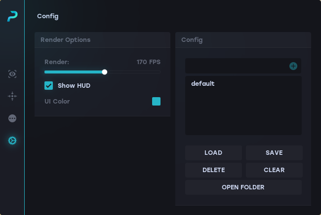The width and height of the screenshot is (321, 215).
Task: Open the crosshair aim section icon
Action: point(12,96)
